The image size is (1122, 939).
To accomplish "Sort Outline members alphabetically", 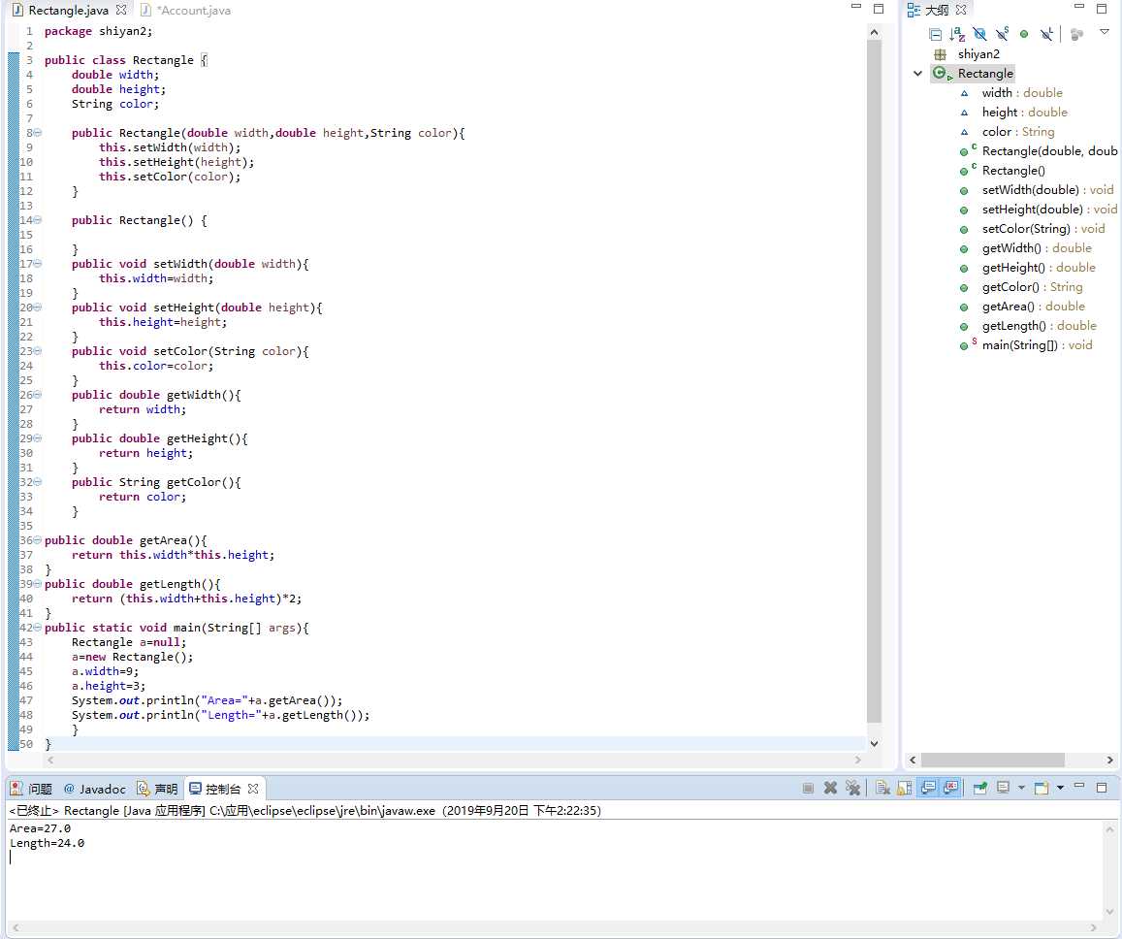I will 957,34.
